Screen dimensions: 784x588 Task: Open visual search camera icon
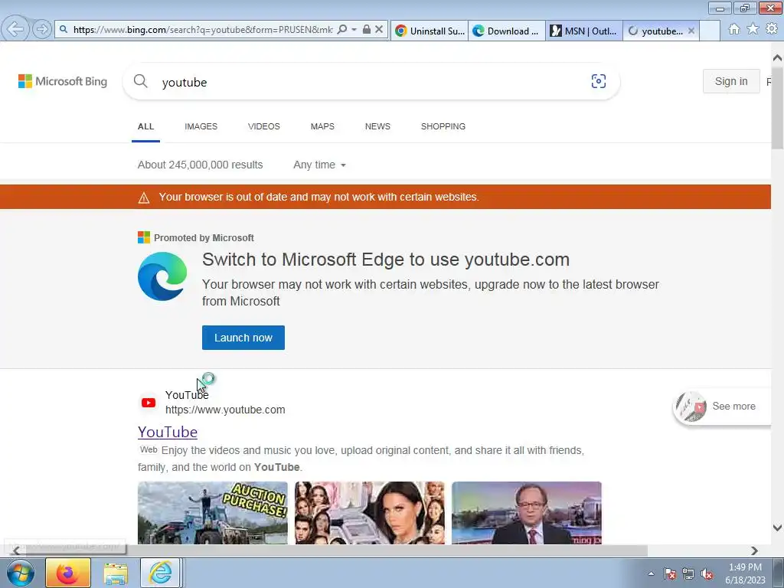pyautogui.click(x=599, y=81)
